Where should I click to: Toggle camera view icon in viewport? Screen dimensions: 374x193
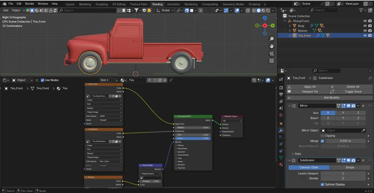[271, 54]
